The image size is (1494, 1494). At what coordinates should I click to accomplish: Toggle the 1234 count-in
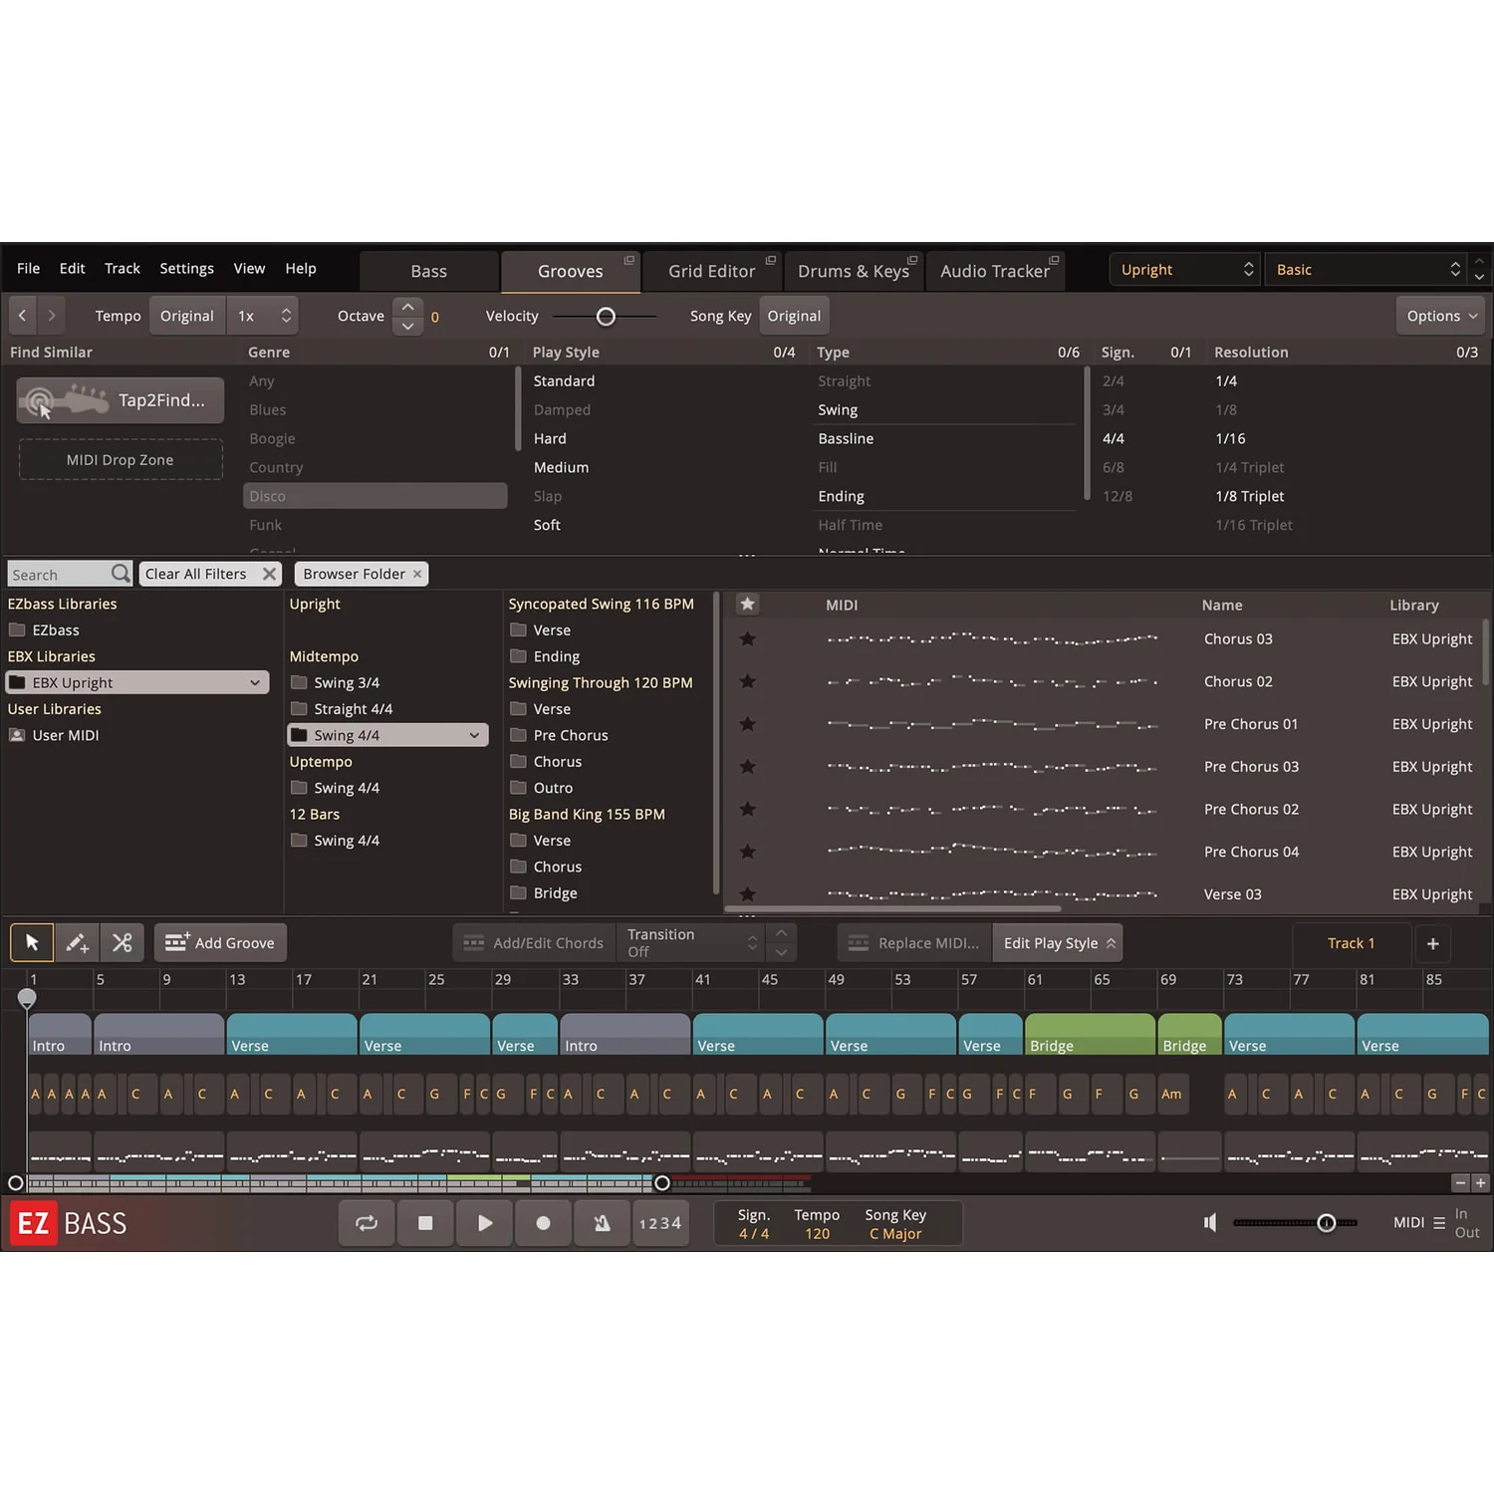click(x=660, y=1223)
